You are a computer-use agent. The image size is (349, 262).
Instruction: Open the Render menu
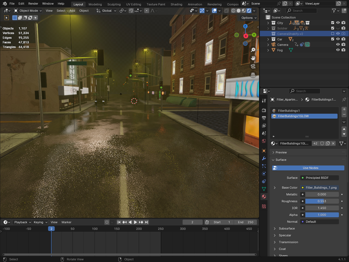pyautogui.click(x=33, y=4)
